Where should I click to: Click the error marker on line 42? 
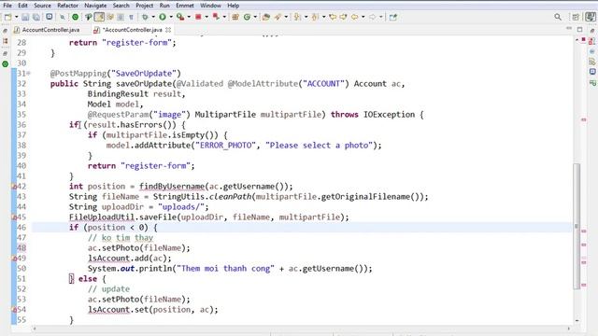point(14,187)
